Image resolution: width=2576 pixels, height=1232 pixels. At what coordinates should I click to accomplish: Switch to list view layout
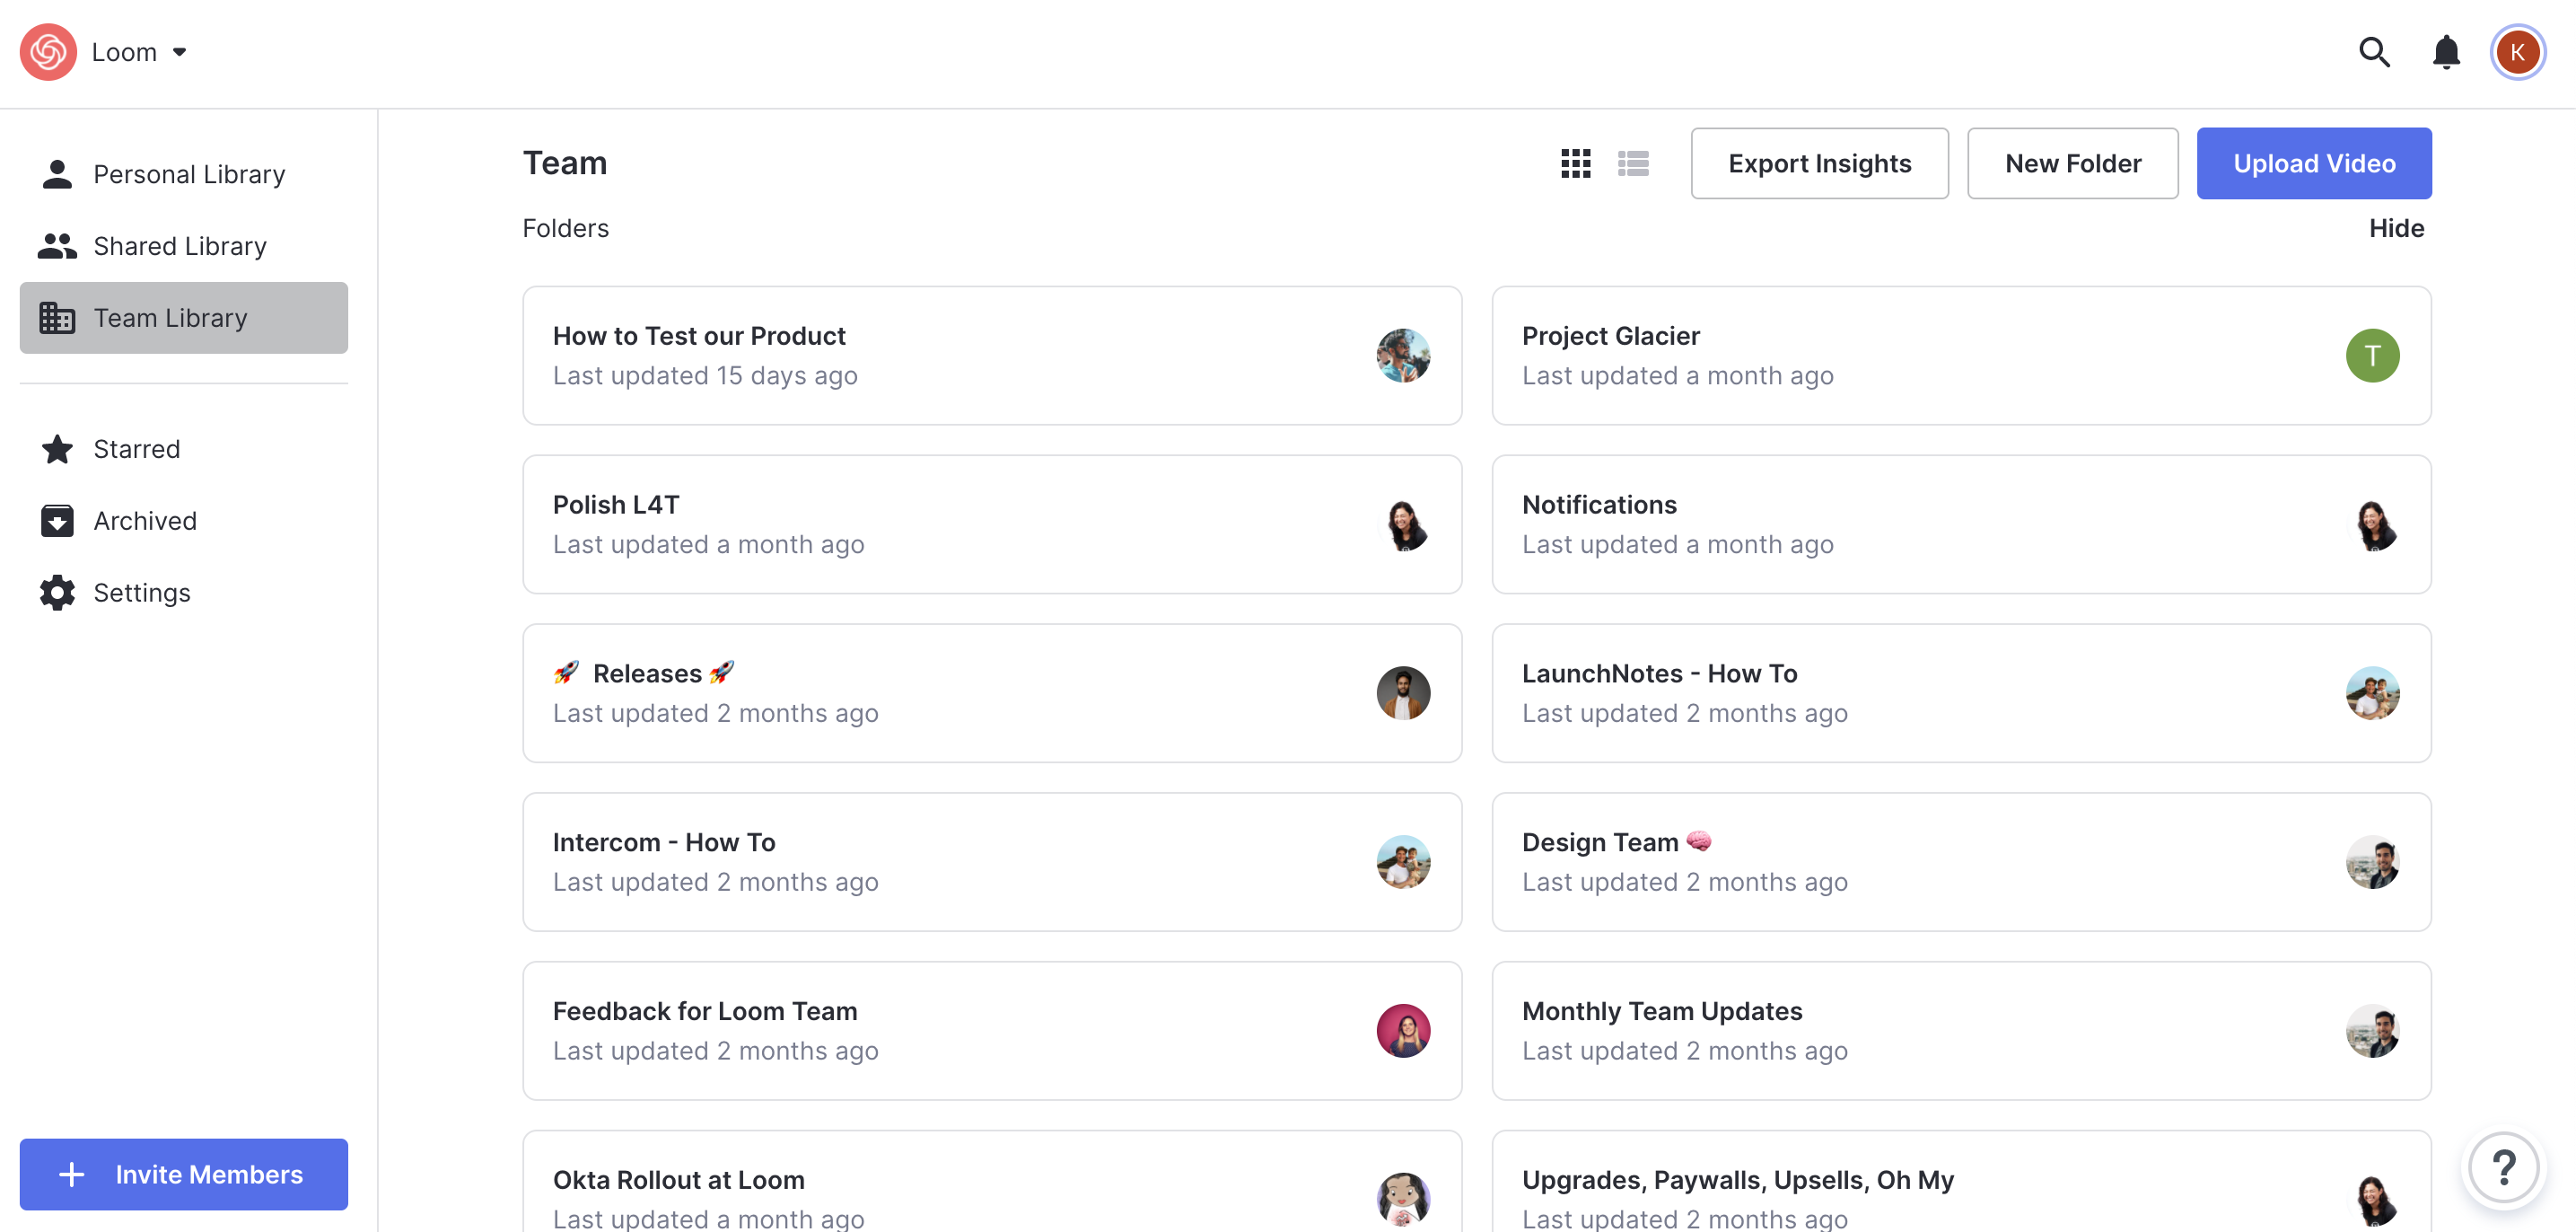1633,163
